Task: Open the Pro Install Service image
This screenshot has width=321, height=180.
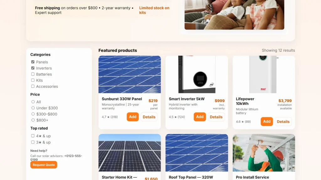Action: [x=264, y=153]
